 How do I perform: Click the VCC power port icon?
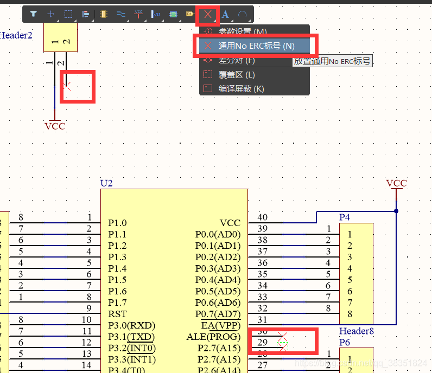coord(138,14)
